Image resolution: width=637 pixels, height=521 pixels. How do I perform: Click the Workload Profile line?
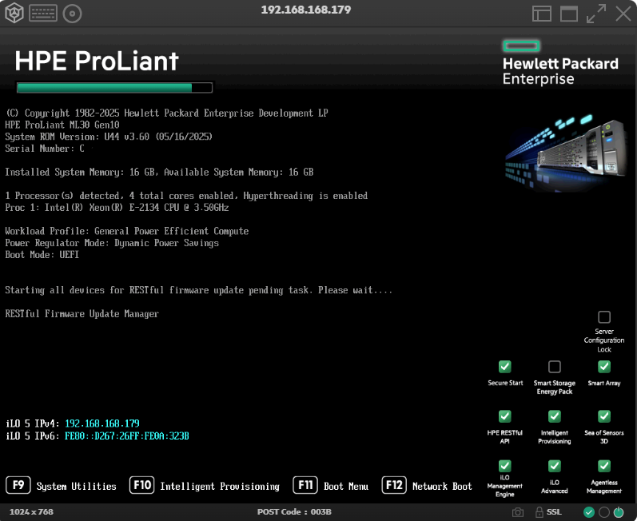click(x=127, y=231)
